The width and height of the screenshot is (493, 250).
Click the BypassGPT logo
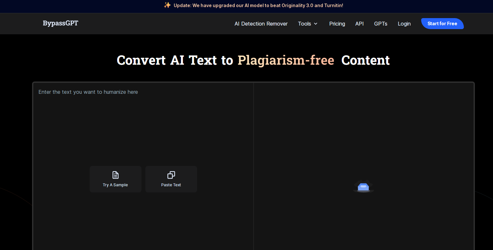(x=61, y=23)
